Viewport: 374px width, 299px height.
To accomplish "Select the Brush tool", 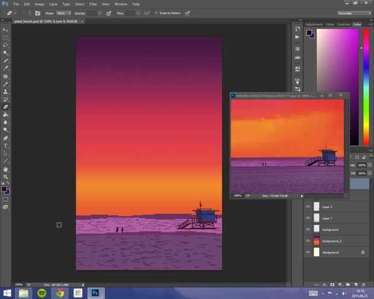I will click(x=5, y=84).
